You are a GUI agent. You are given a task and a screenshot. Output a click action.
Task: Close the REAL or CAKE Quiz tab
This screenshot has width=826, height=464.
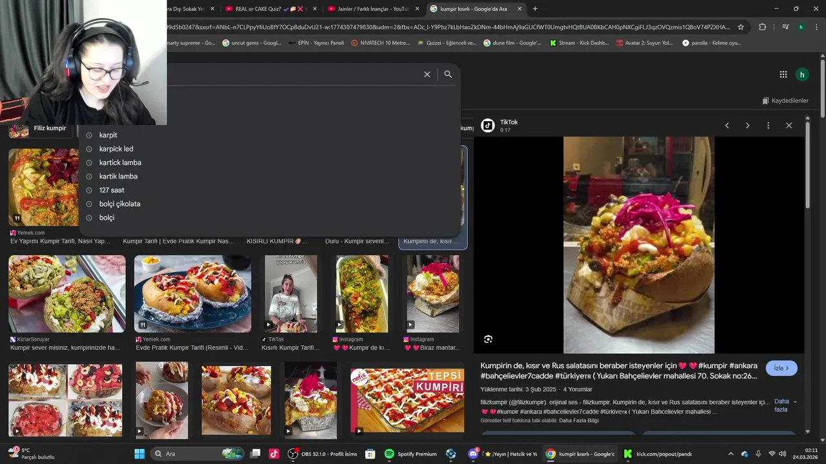(315, 9)
